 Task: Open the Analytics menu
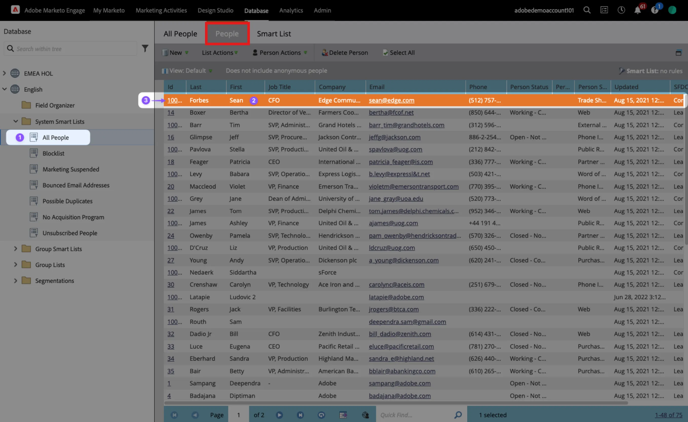(291, 10)
